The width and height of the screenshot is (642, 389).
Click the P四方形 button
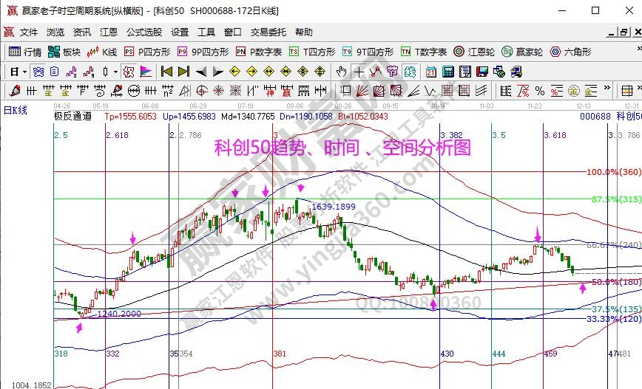coord(146,52)
